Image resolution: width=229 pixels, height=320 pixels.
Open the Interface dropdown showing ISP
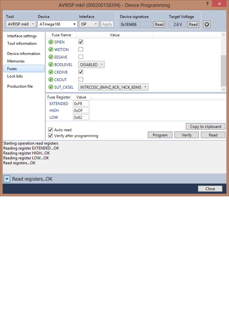[x=89, y=24]
